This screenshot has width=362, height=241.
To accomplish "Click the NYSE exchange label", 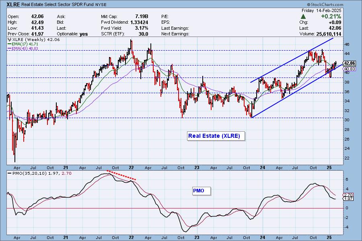I will pyautogui.click(x=101, y=4).
